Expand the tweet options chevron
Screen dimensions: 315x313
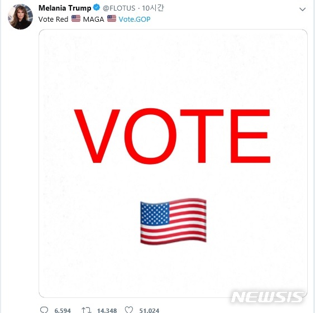click(302, 9)
